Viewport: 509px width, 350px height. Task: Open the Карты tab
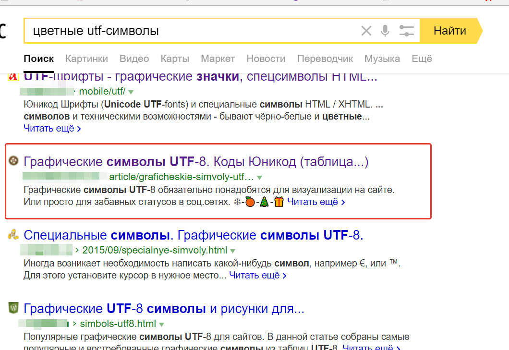[x=175, y=59]
